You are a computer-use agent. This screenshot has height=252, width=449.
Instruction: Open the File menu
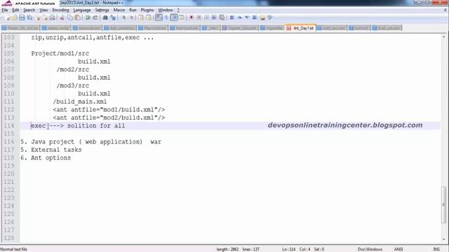(5, 10)
